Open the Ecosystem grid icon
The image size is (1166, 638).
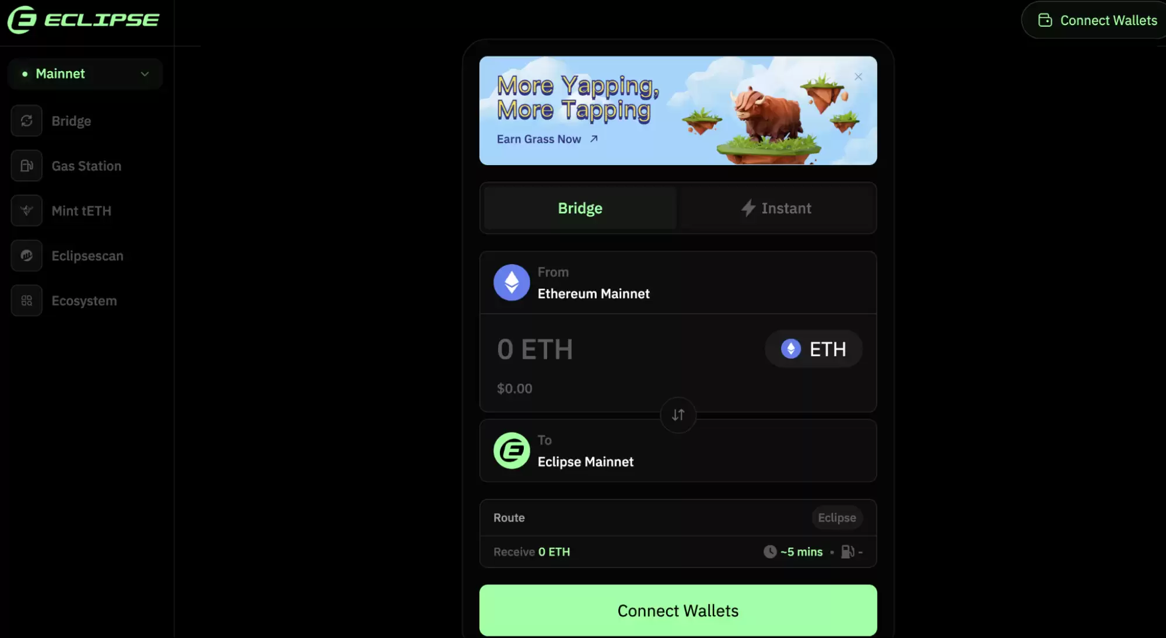(x=26, y=300)
